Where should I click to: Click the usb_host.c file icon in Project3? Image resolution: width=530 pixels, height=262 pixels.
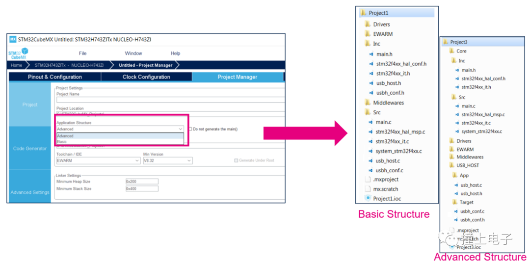click(456, 185)
